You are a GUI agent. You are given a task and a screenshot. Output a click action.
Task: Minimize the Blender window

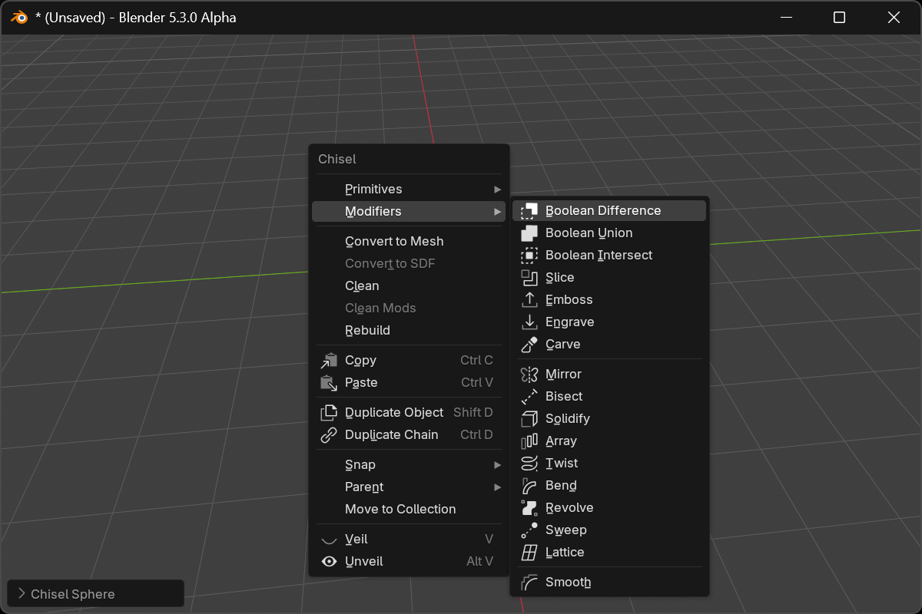(x=786, y=18)
